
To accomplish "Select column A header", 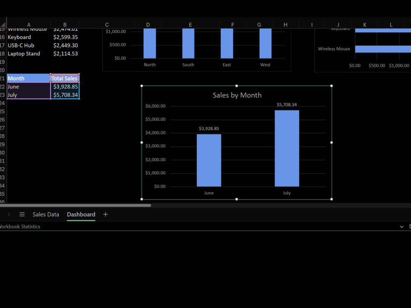I will (x=29, y=25).
